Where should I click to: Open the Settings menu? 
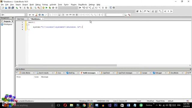coord(92,5)
